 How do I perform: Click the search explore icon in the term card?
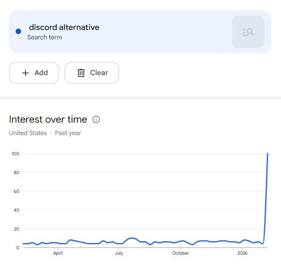248,32
